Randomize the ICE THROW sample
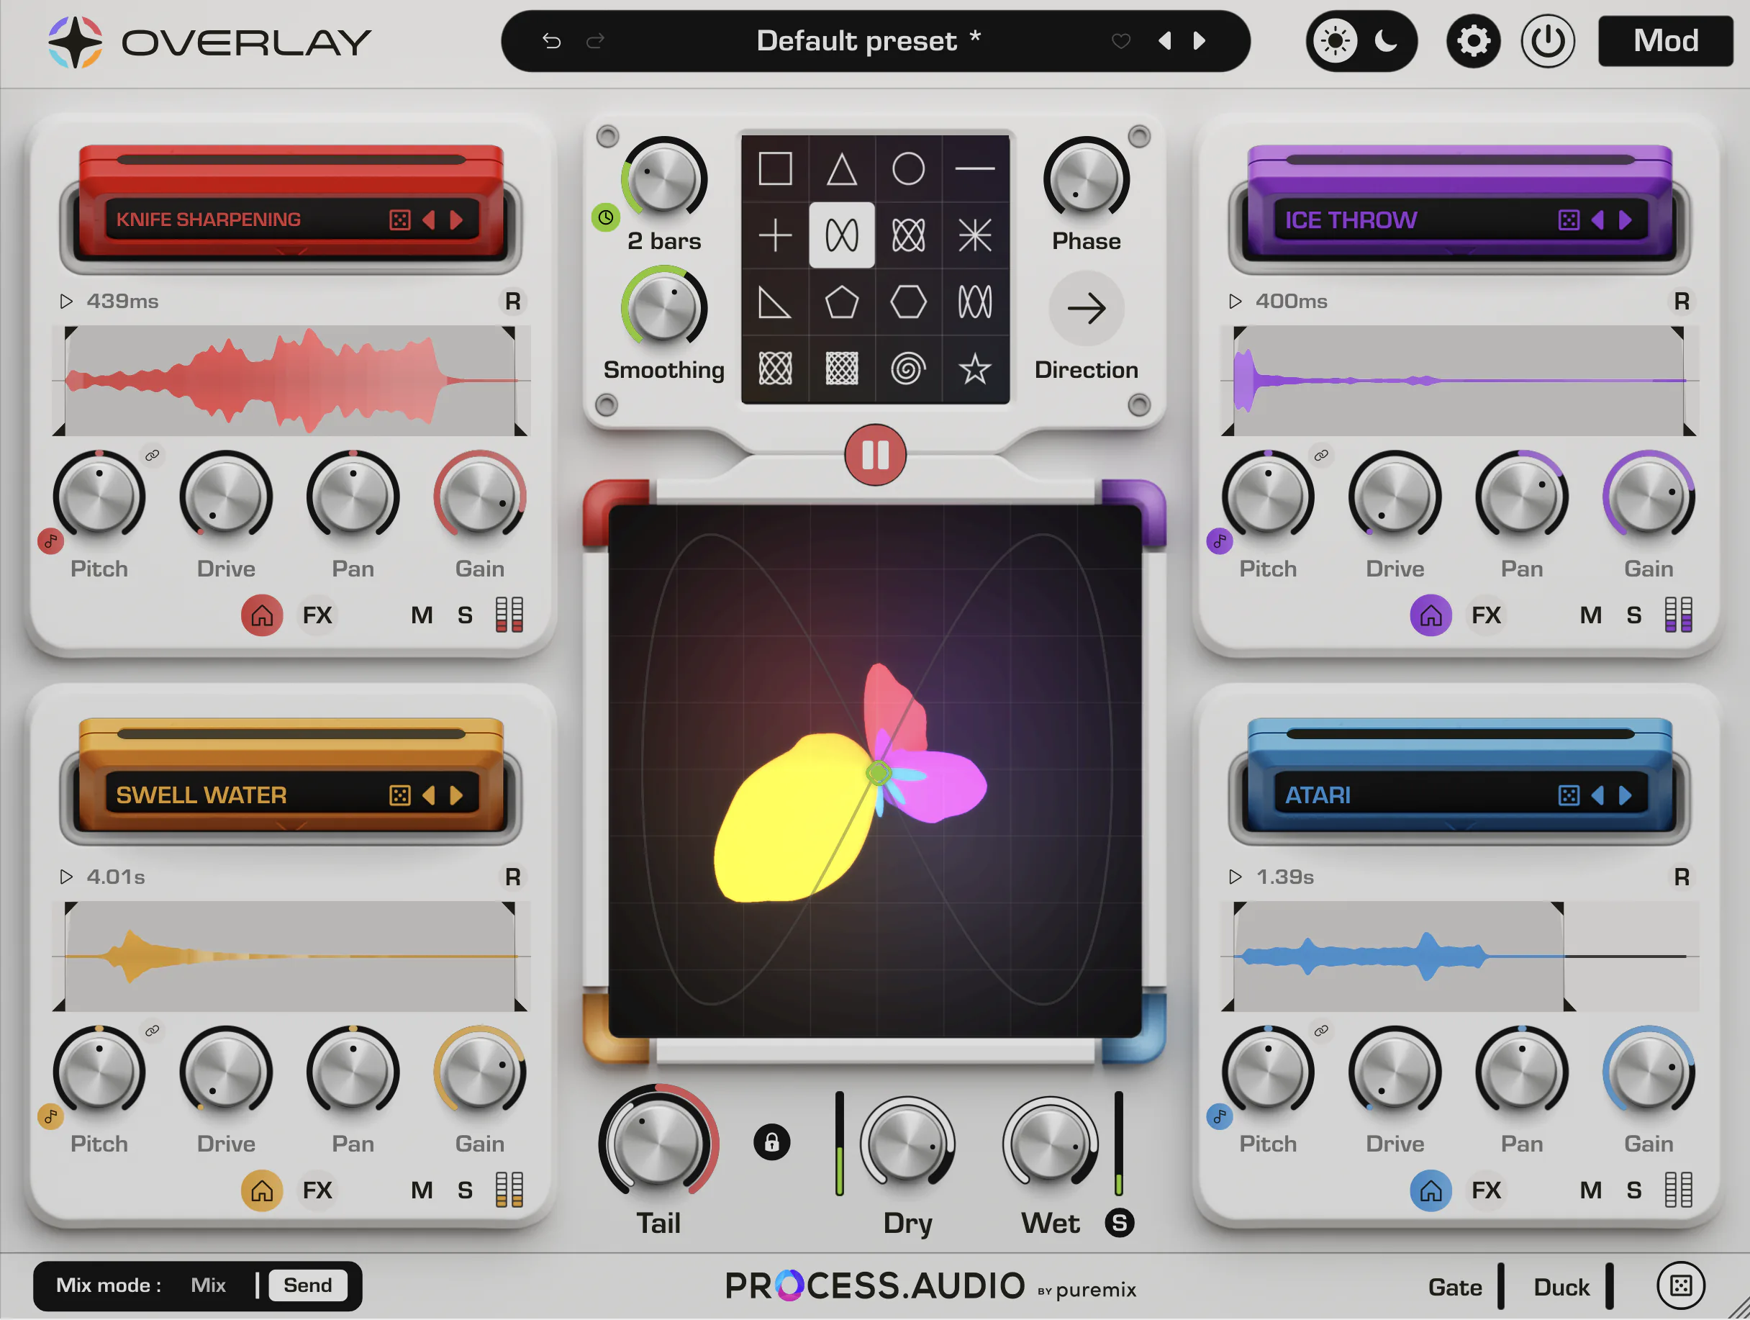The height and width of the screenshot is (1320, 1750). tap(1568, 220)
